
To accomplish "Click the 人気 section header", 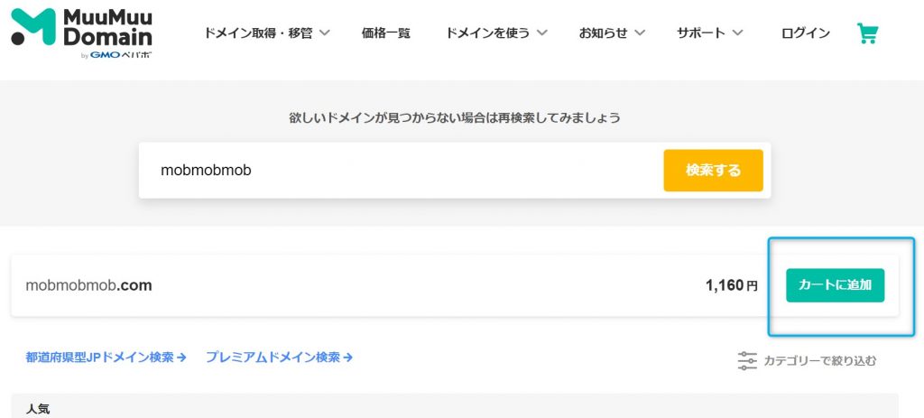I will pos(37,409).
